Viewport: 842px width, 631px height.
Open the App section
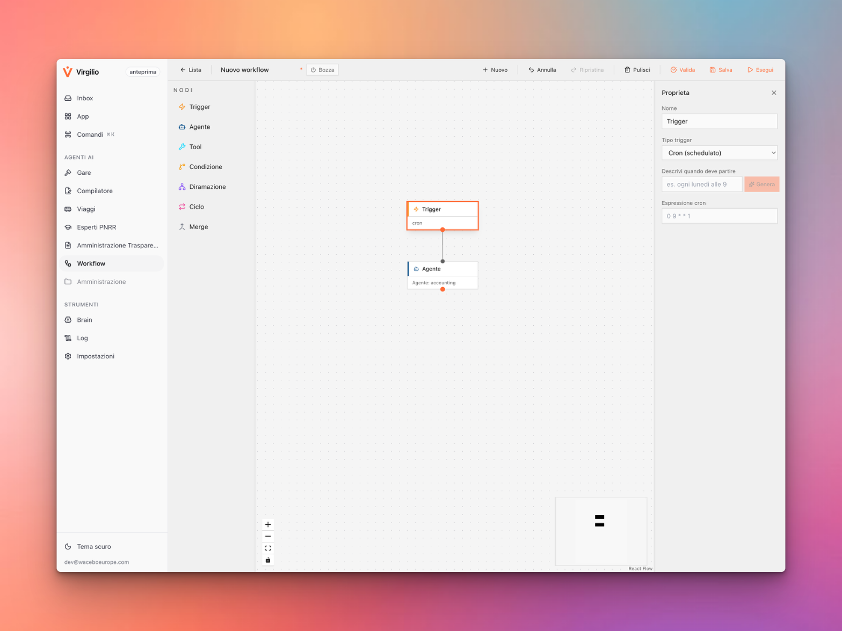pos(112,116)
